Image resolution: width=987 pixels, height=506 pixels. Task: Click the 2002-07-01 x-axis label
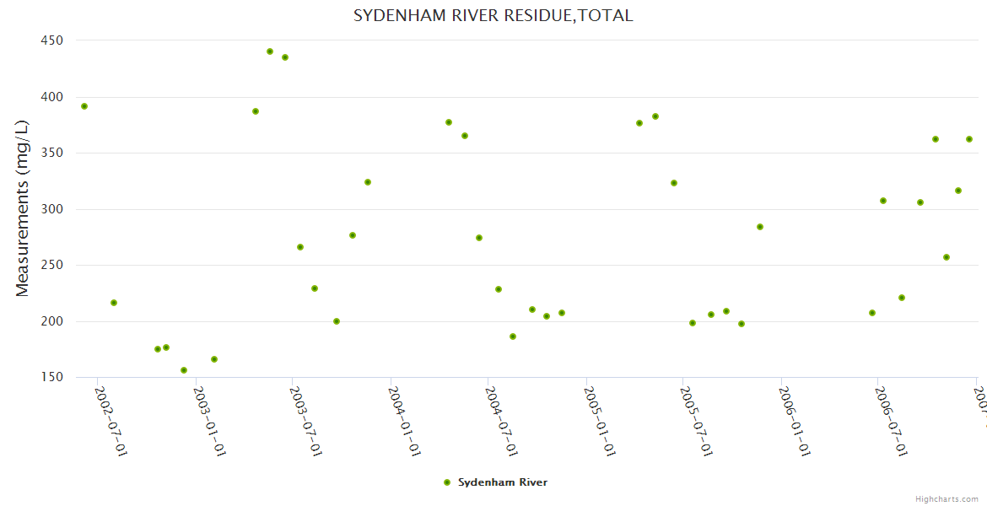(x=111, y=421)
